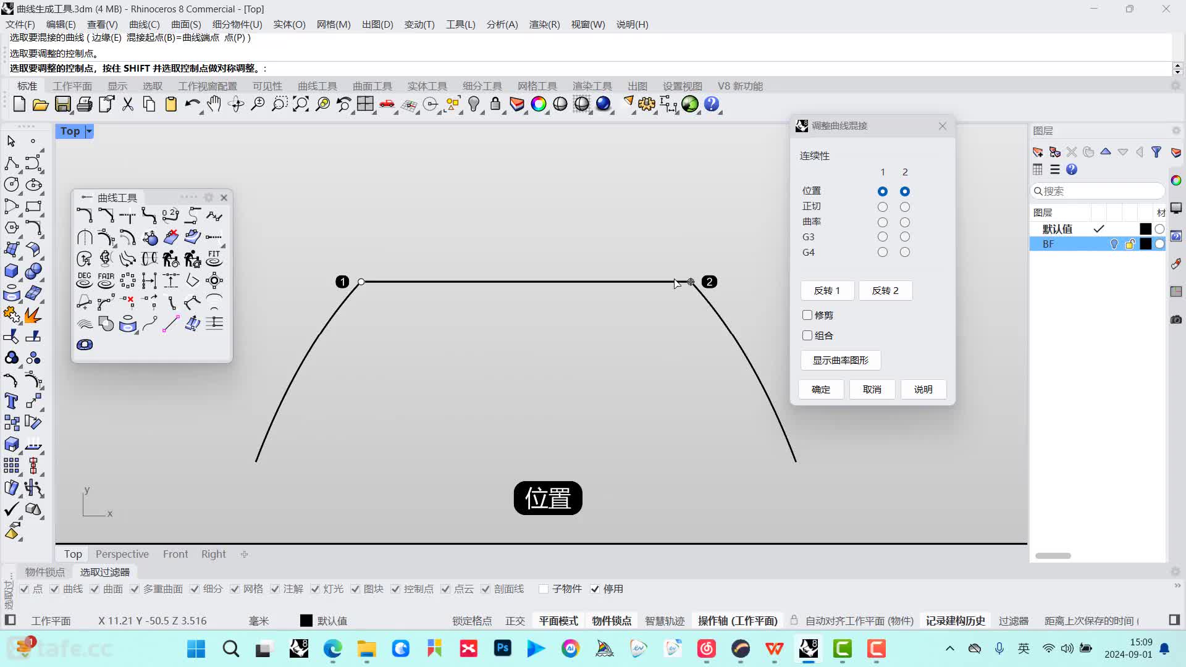Image resolution: width=1186 pixels, height=667 pixels.
Task: Click the Cut scissors icon
Action: [128, 104]
